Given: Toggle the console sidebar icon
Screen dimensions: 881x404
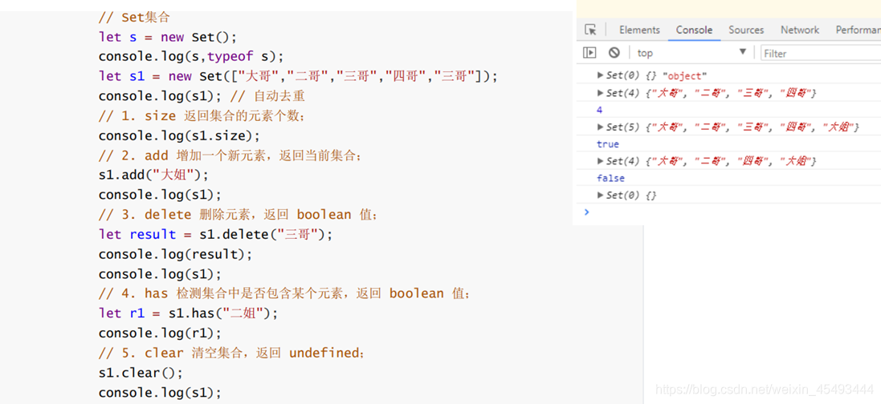Looking at the screenshot, I should (589, 53).
